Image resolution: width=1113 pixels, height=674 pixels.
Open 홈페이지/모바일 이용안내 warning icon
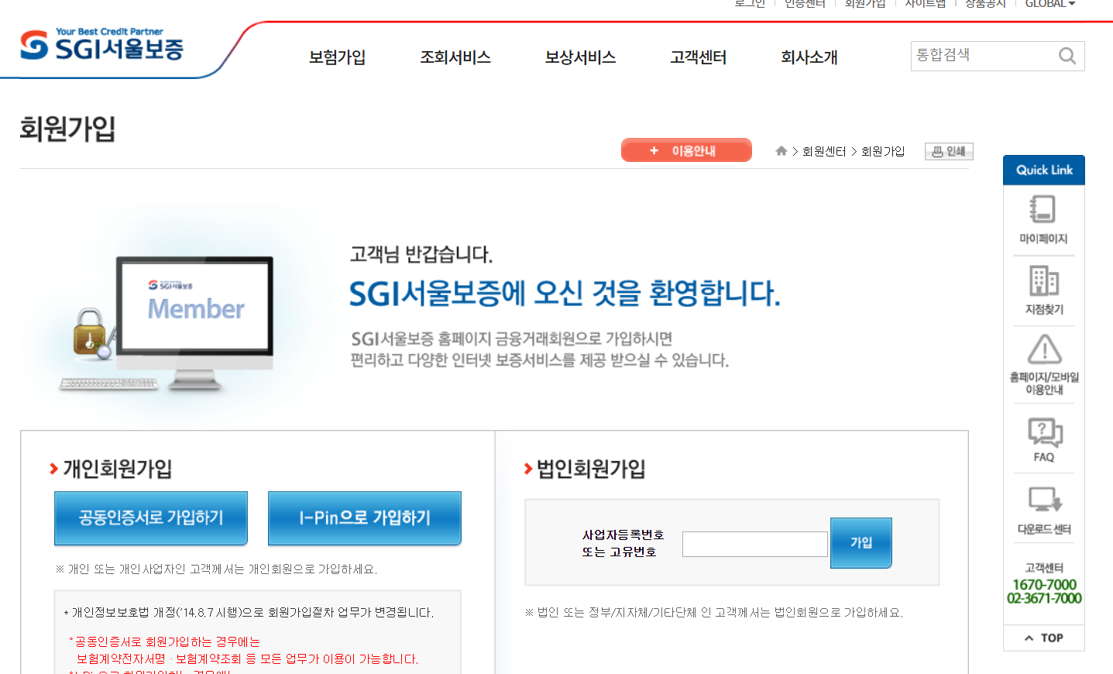tap(1044, 349)
